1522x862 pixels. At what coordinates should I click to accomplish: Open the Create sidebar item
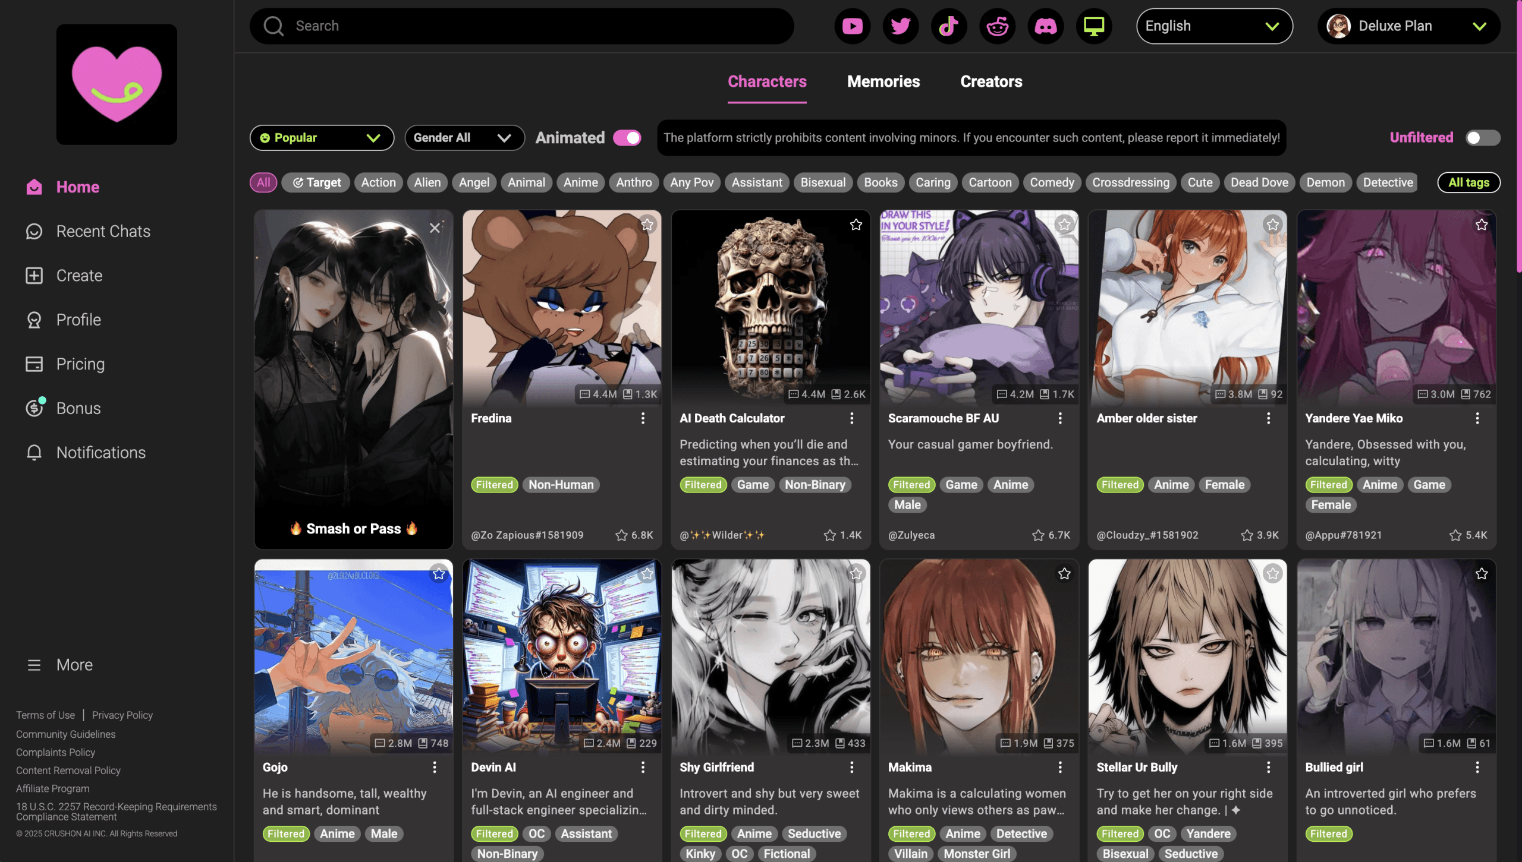tap(64, 276)
